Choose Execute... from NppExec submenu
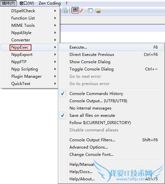The height and width of the screenshot is (184, 165). 111,47
